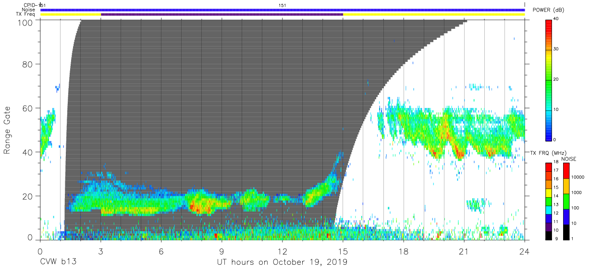Click the TX FRQ (MHz) legend title
The height and width of the screenshot is (272, 590).
[548, 153]
